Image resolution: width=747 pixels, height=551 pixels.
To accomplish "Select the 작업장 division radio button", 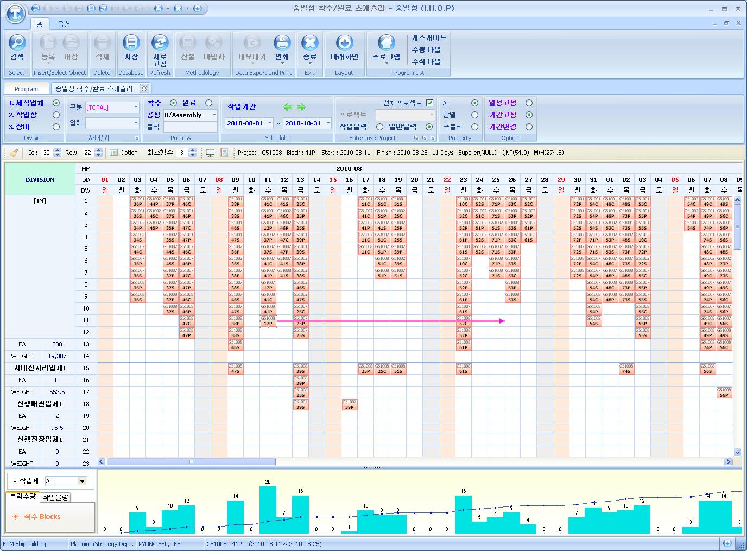I will click(x=56, y=115).
